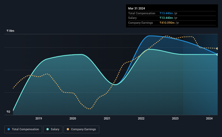The height and width of the screenshot is (137, 222).
Task: Click the ₹410.090m Company Earnings value
Action: tap(167, 23)
